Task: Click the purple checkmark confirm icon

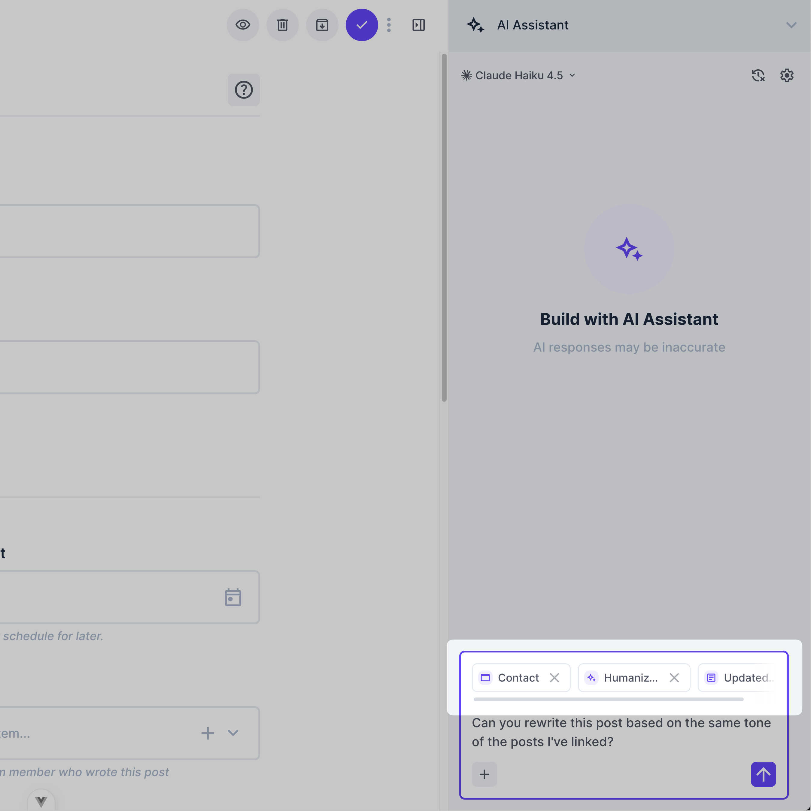Action: click(x=362, y=25)
